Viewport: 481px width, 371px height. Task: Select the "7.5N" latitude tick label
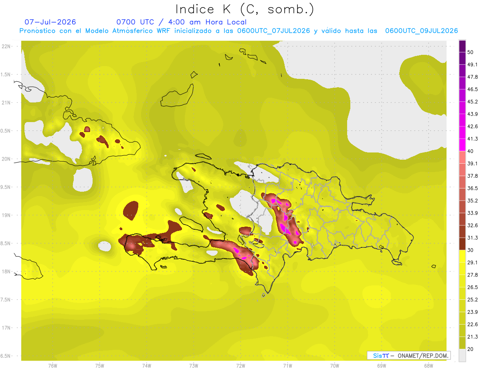tap(6, 300)
